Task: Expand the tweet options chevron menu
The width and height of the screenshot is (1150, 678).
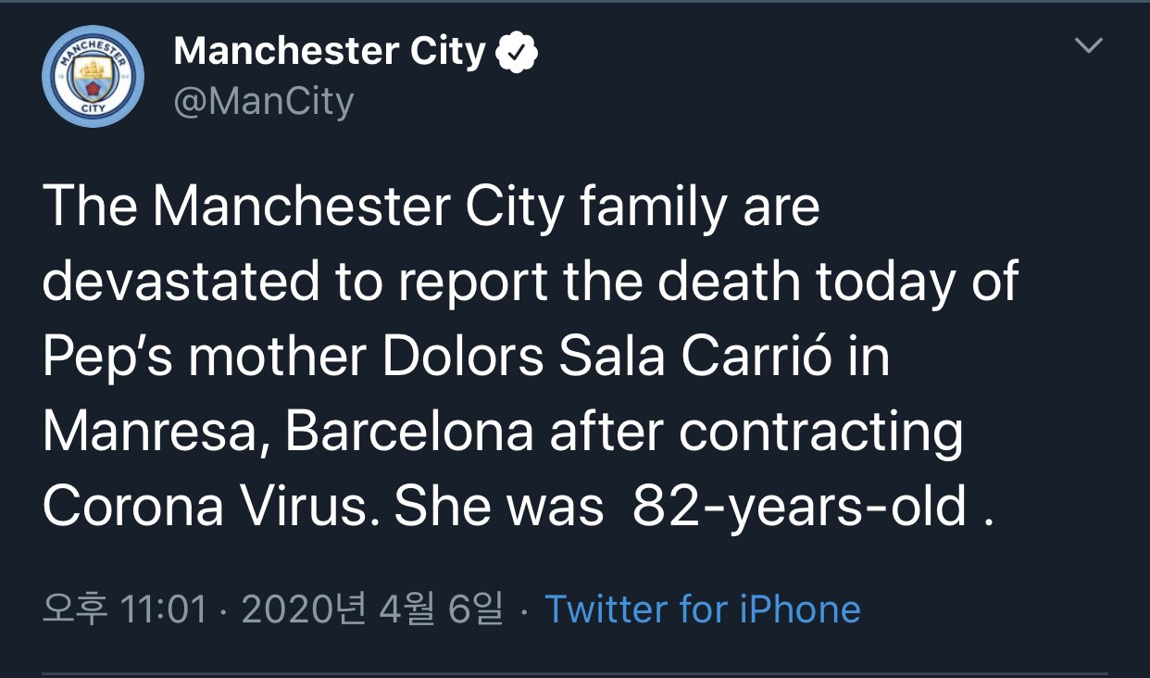Action: (x=1088, y=45)
